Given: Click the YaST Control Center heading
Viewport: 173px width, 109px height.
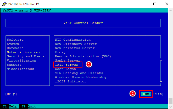Looking at the screenshot, I should (83, 23).
